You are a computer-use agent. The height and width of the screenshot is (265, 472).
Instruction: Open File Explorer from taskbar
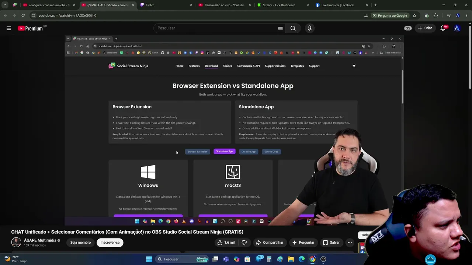(291, 259)
